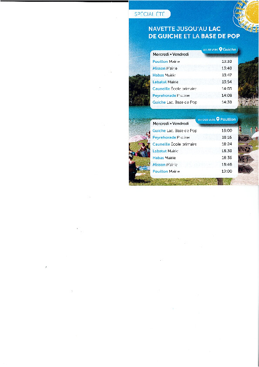259x367 pixels.
Task: Click the RETOUR VERS Pouillon badge
Action: [217, 119]
